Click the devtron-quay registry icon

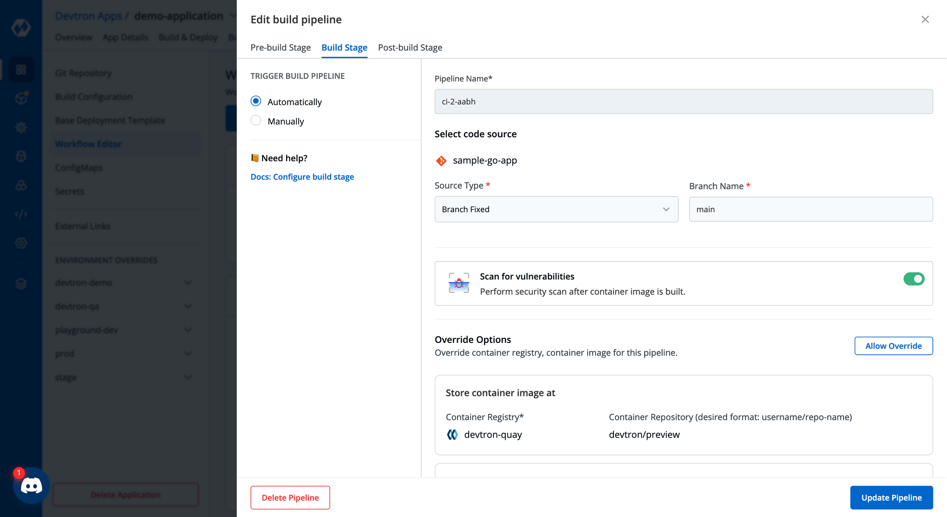pos(452,435)
